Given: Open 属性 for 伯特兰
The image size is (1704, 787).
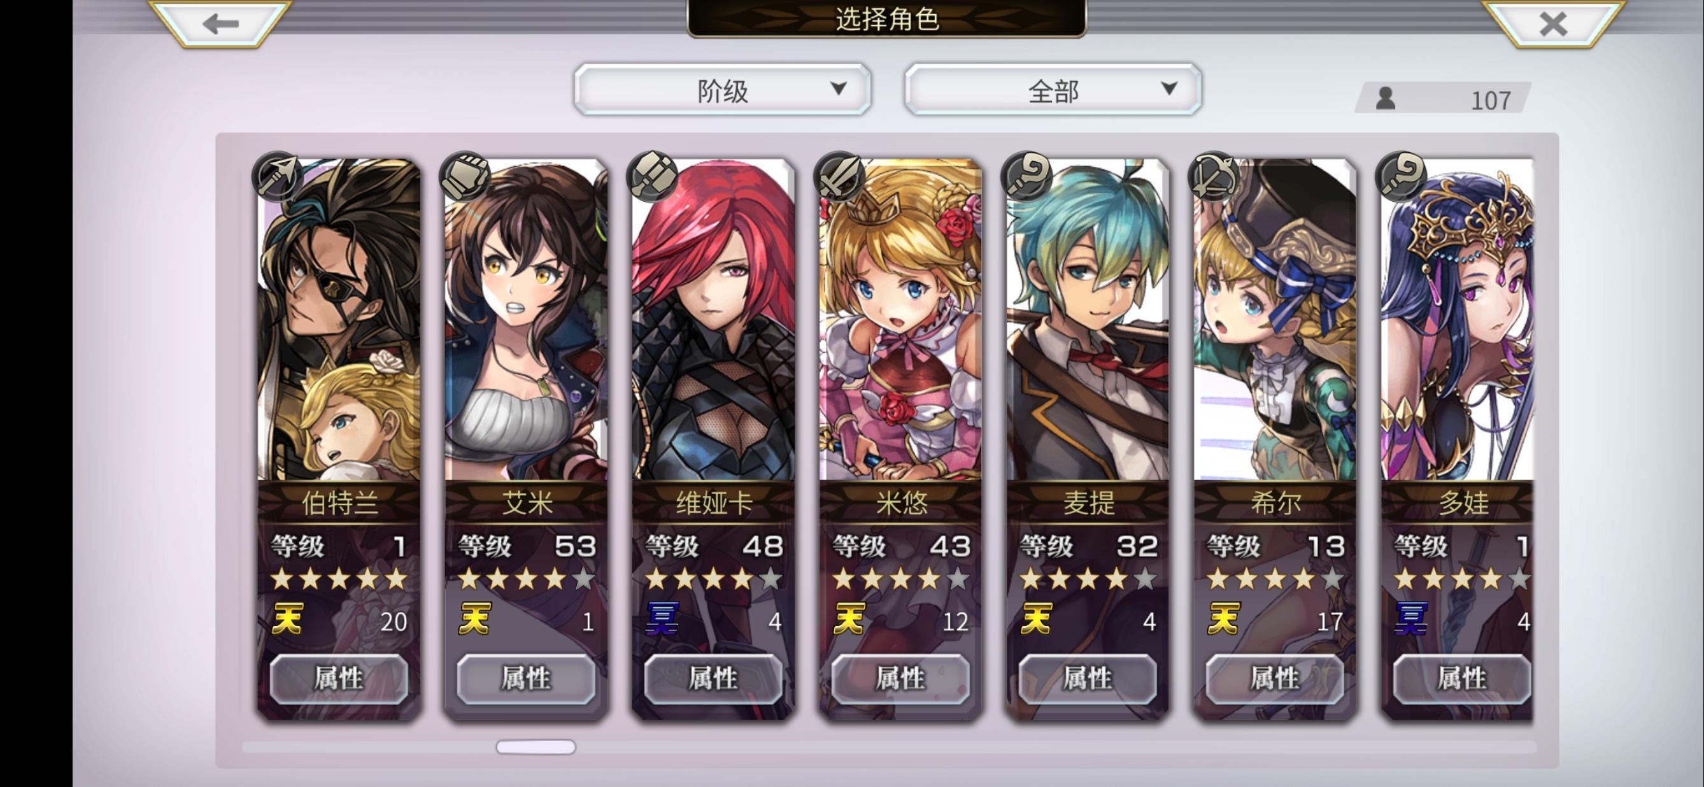Looking at the screenshot, I should 339,679.
